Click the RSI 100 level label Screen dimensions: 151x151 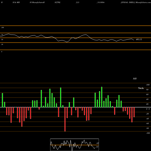(x=2, y=27)
